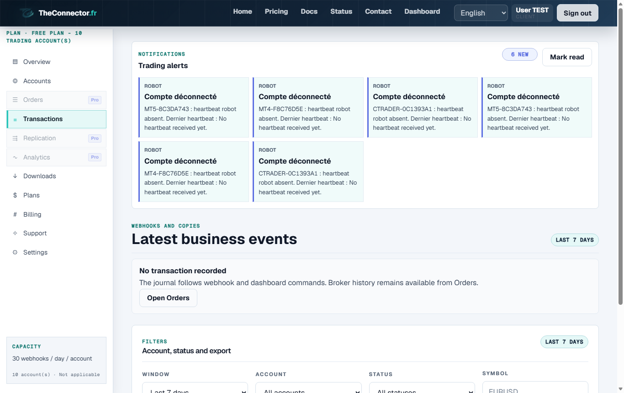Click 'Account, status and export' heading
Image resolution: width=624 pixels, height=393 pixels.
point(186,351)
